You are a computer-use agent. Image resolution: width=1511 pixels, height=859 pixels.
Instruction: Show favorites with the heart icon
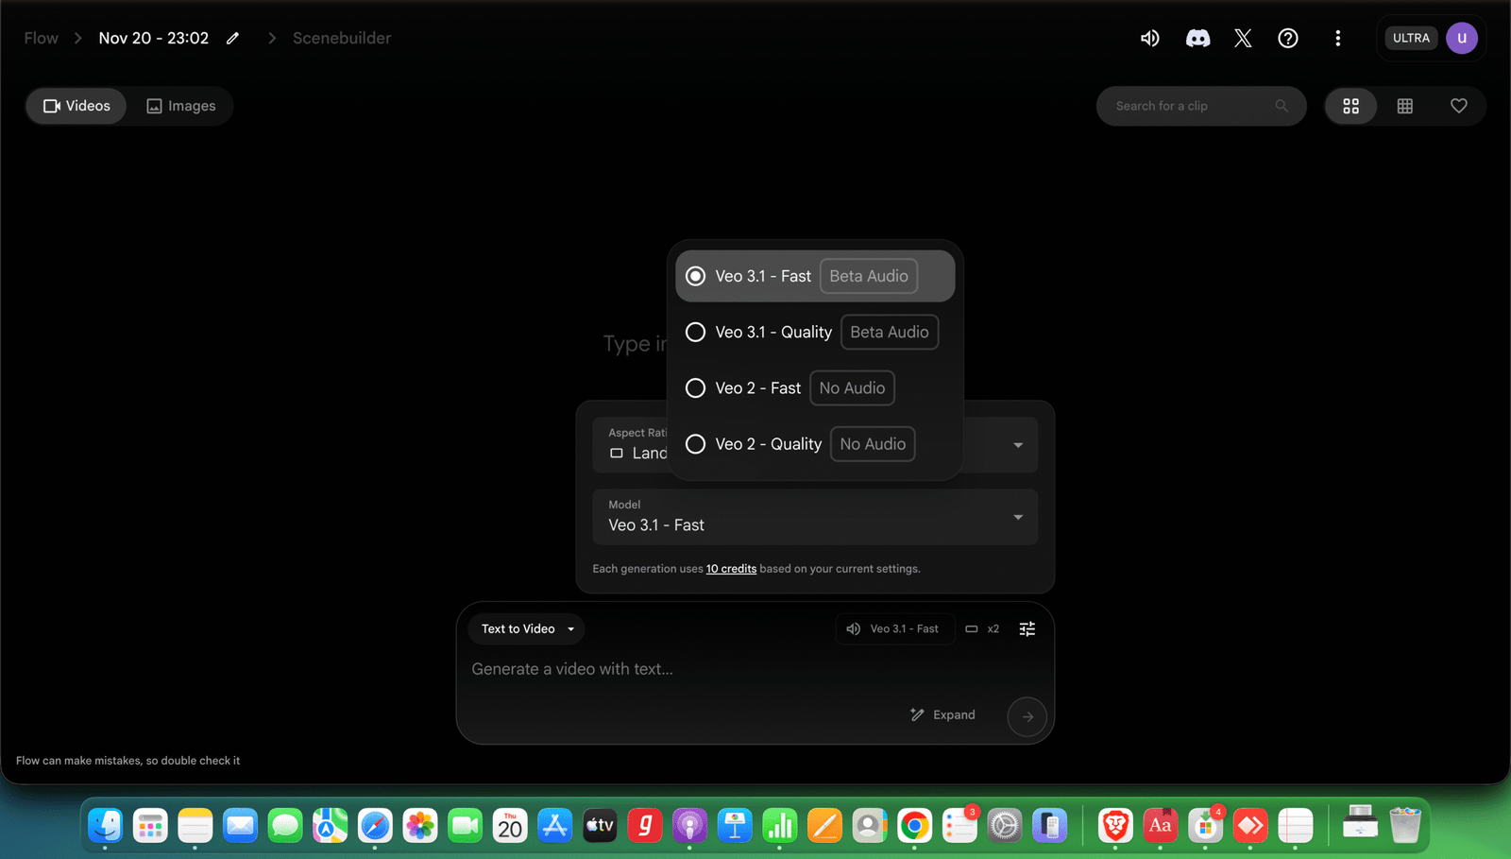coord(1458,106)
